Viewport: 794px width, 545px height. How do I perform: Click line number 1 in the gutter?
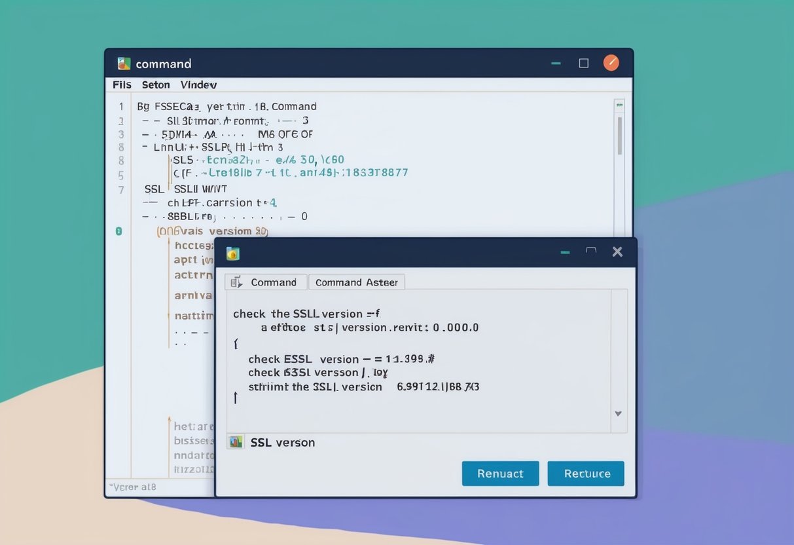click(120, 106)
